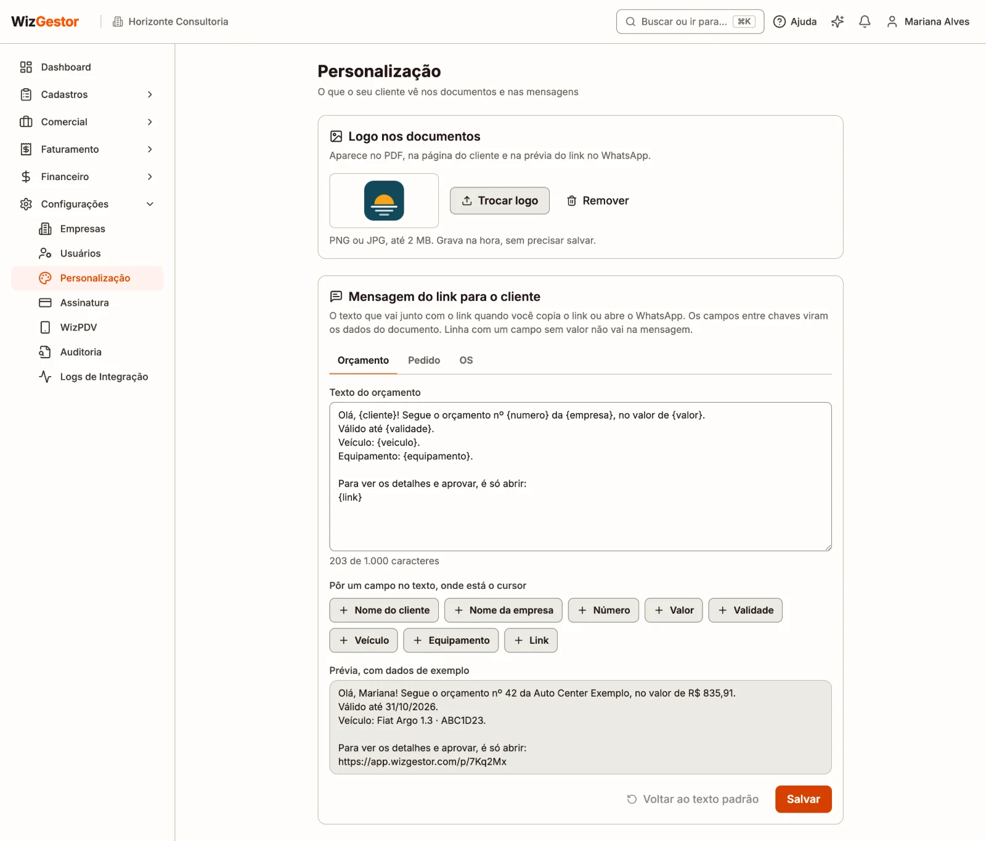Insert Número field
This screenshot has width=986, height=841.
click(603, 610)
